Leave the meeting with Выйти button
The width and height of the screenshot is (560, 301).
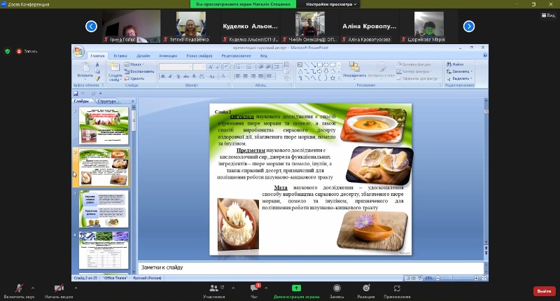coord(543,290)
